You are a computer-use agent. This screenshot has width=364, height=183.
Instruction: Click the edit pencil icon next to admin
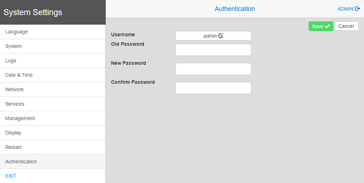click(x=221, y=36)
